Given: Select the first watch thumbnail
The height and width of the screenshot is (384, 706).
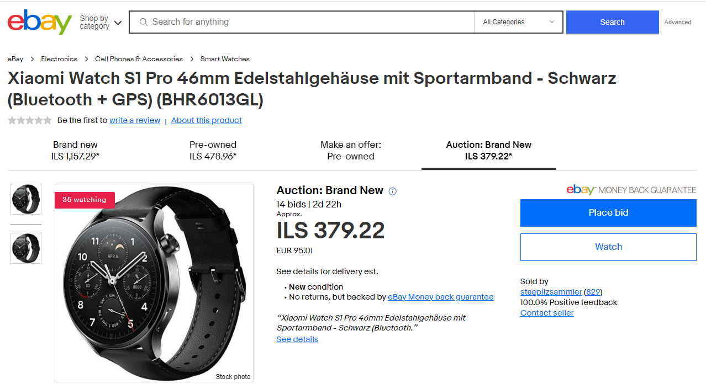Looking at the screenshot, I should click(x=26, y=199).
